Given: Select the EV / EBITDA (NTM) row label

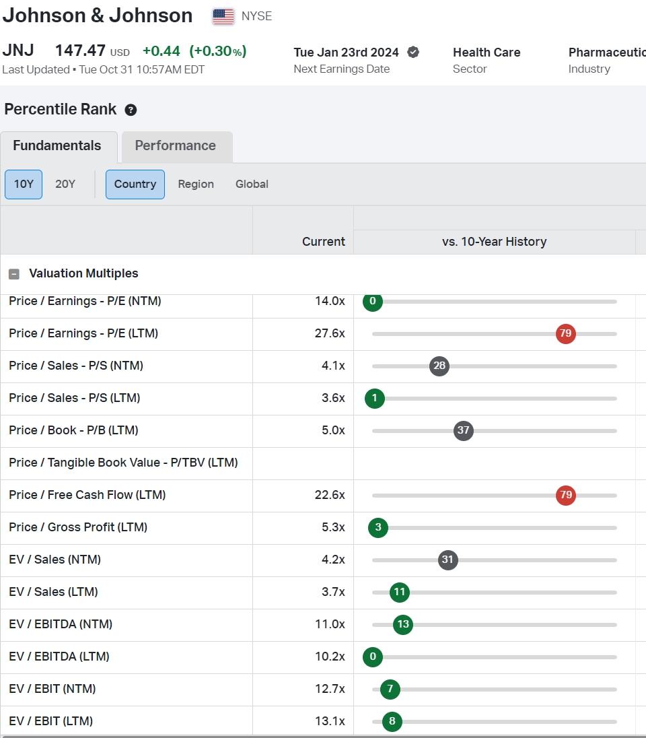Looking at the screenshot, I should coord(60,624).
